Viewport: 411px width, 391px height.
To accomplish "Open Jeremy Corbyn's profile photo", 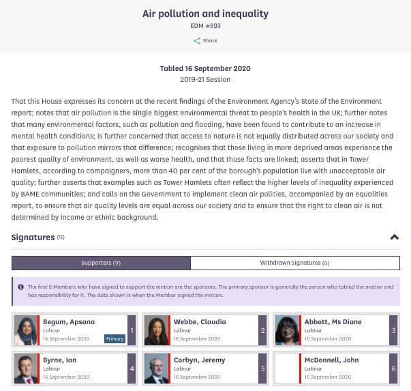I will point(156,368).
